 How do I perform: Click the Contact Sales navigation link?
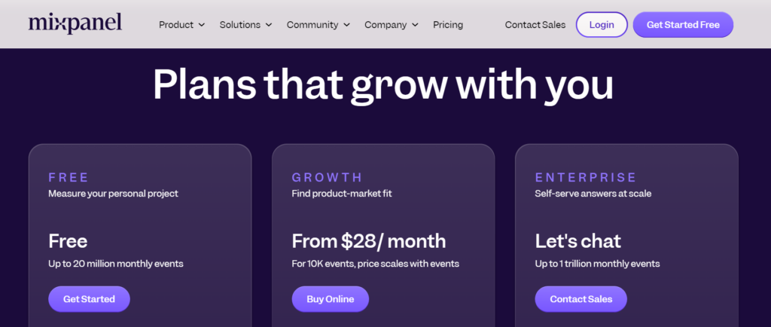pos(535,25)
